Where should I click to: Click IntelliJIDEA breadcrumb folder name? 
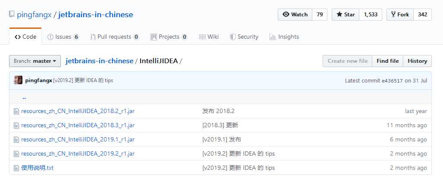[158, 61]
